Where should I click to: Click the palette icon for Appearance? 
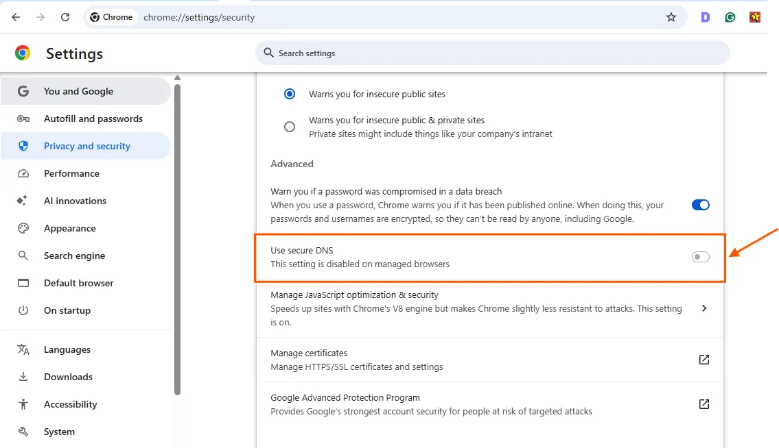click(x=23, y=228)
